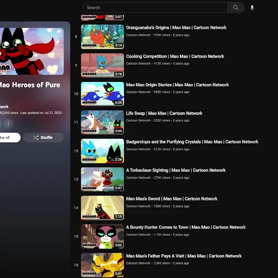The width and height of the screenshot is (278, 278).
Task: Open Life Swap video thumbnail
Action: [x=102, y=122]
